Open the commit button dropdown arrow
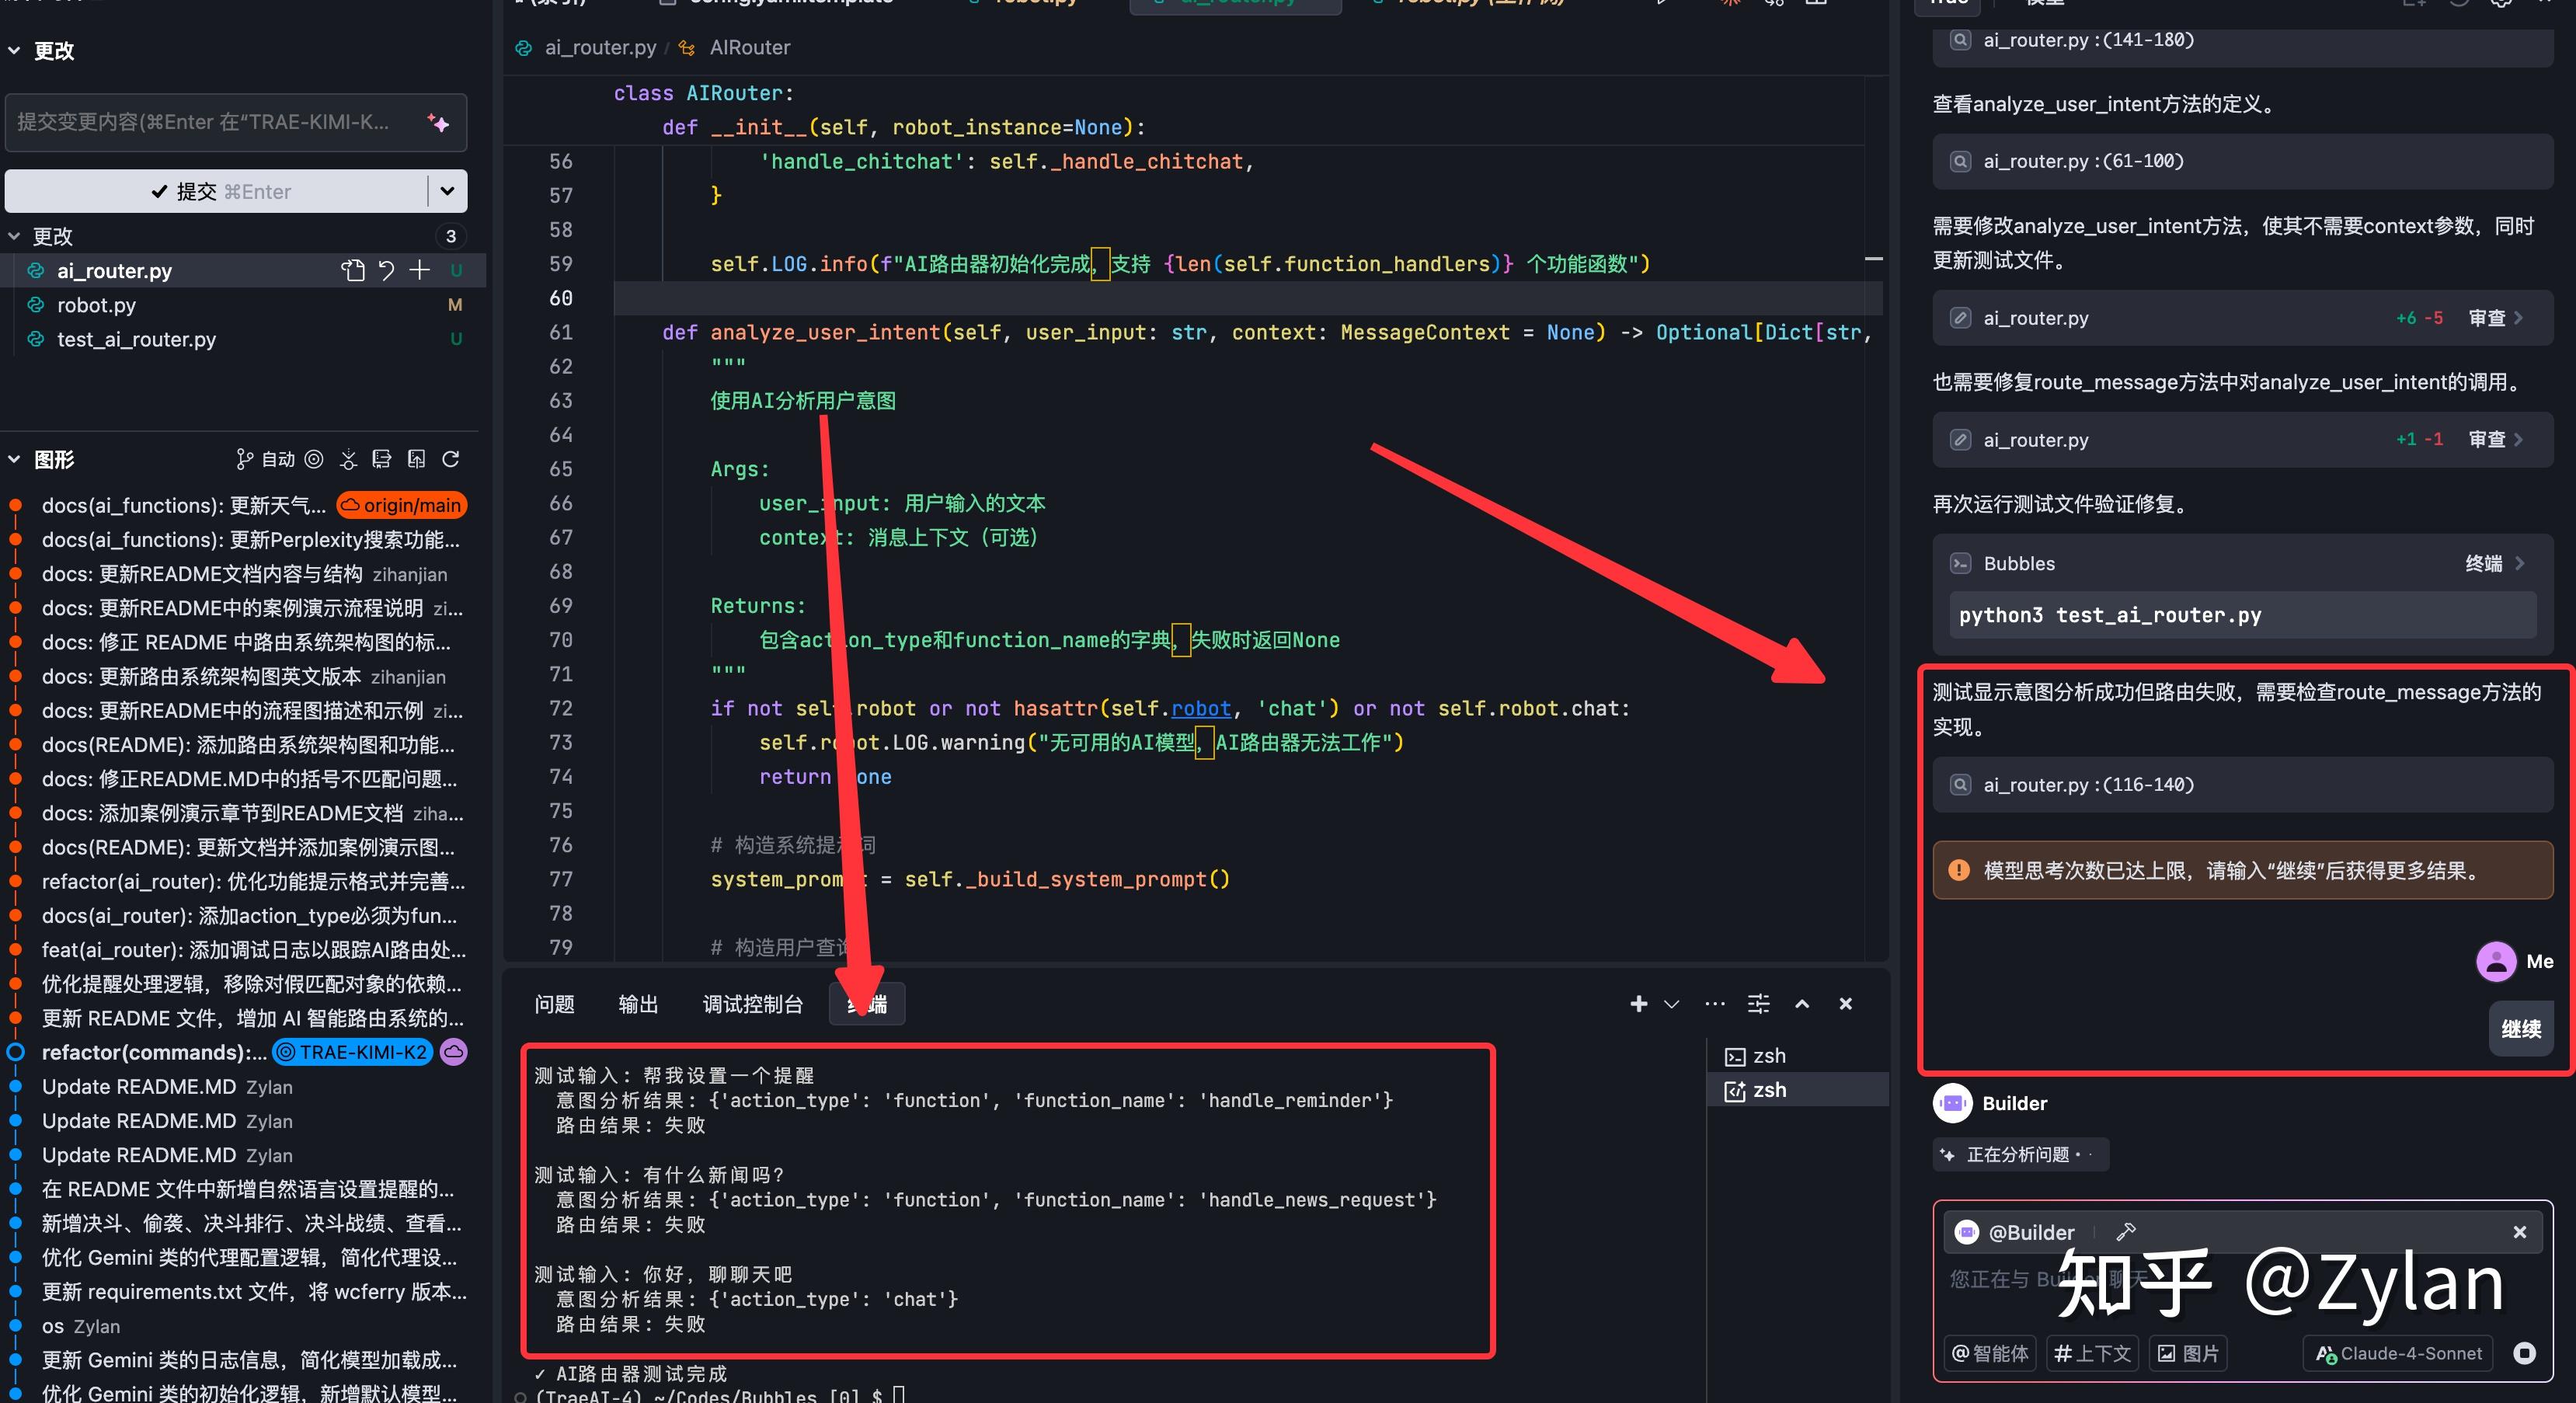Screen dimensions: 2576x1403 447,191
